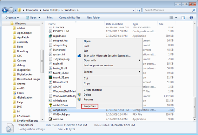Open the DigitalLocker folder in tree

tap(25, 74)
